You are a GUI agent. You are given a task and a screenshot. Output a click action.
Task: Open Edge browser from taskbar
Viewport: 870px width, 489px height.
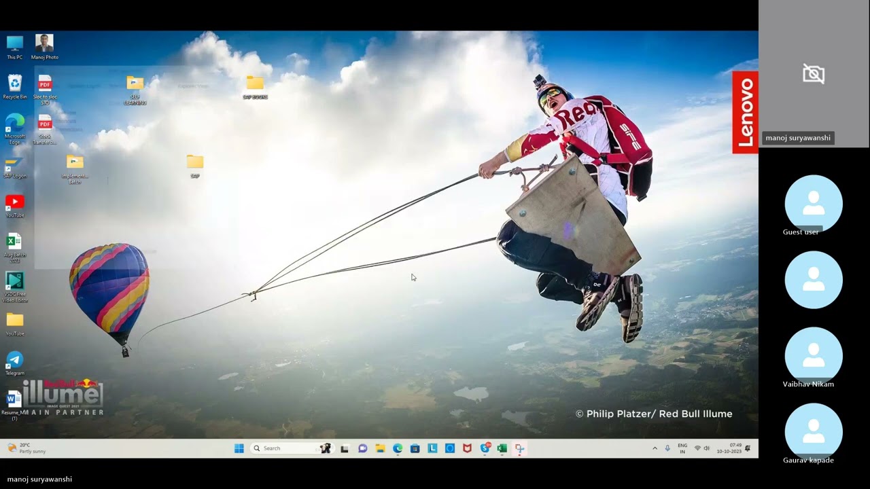[x=398, y=448]
